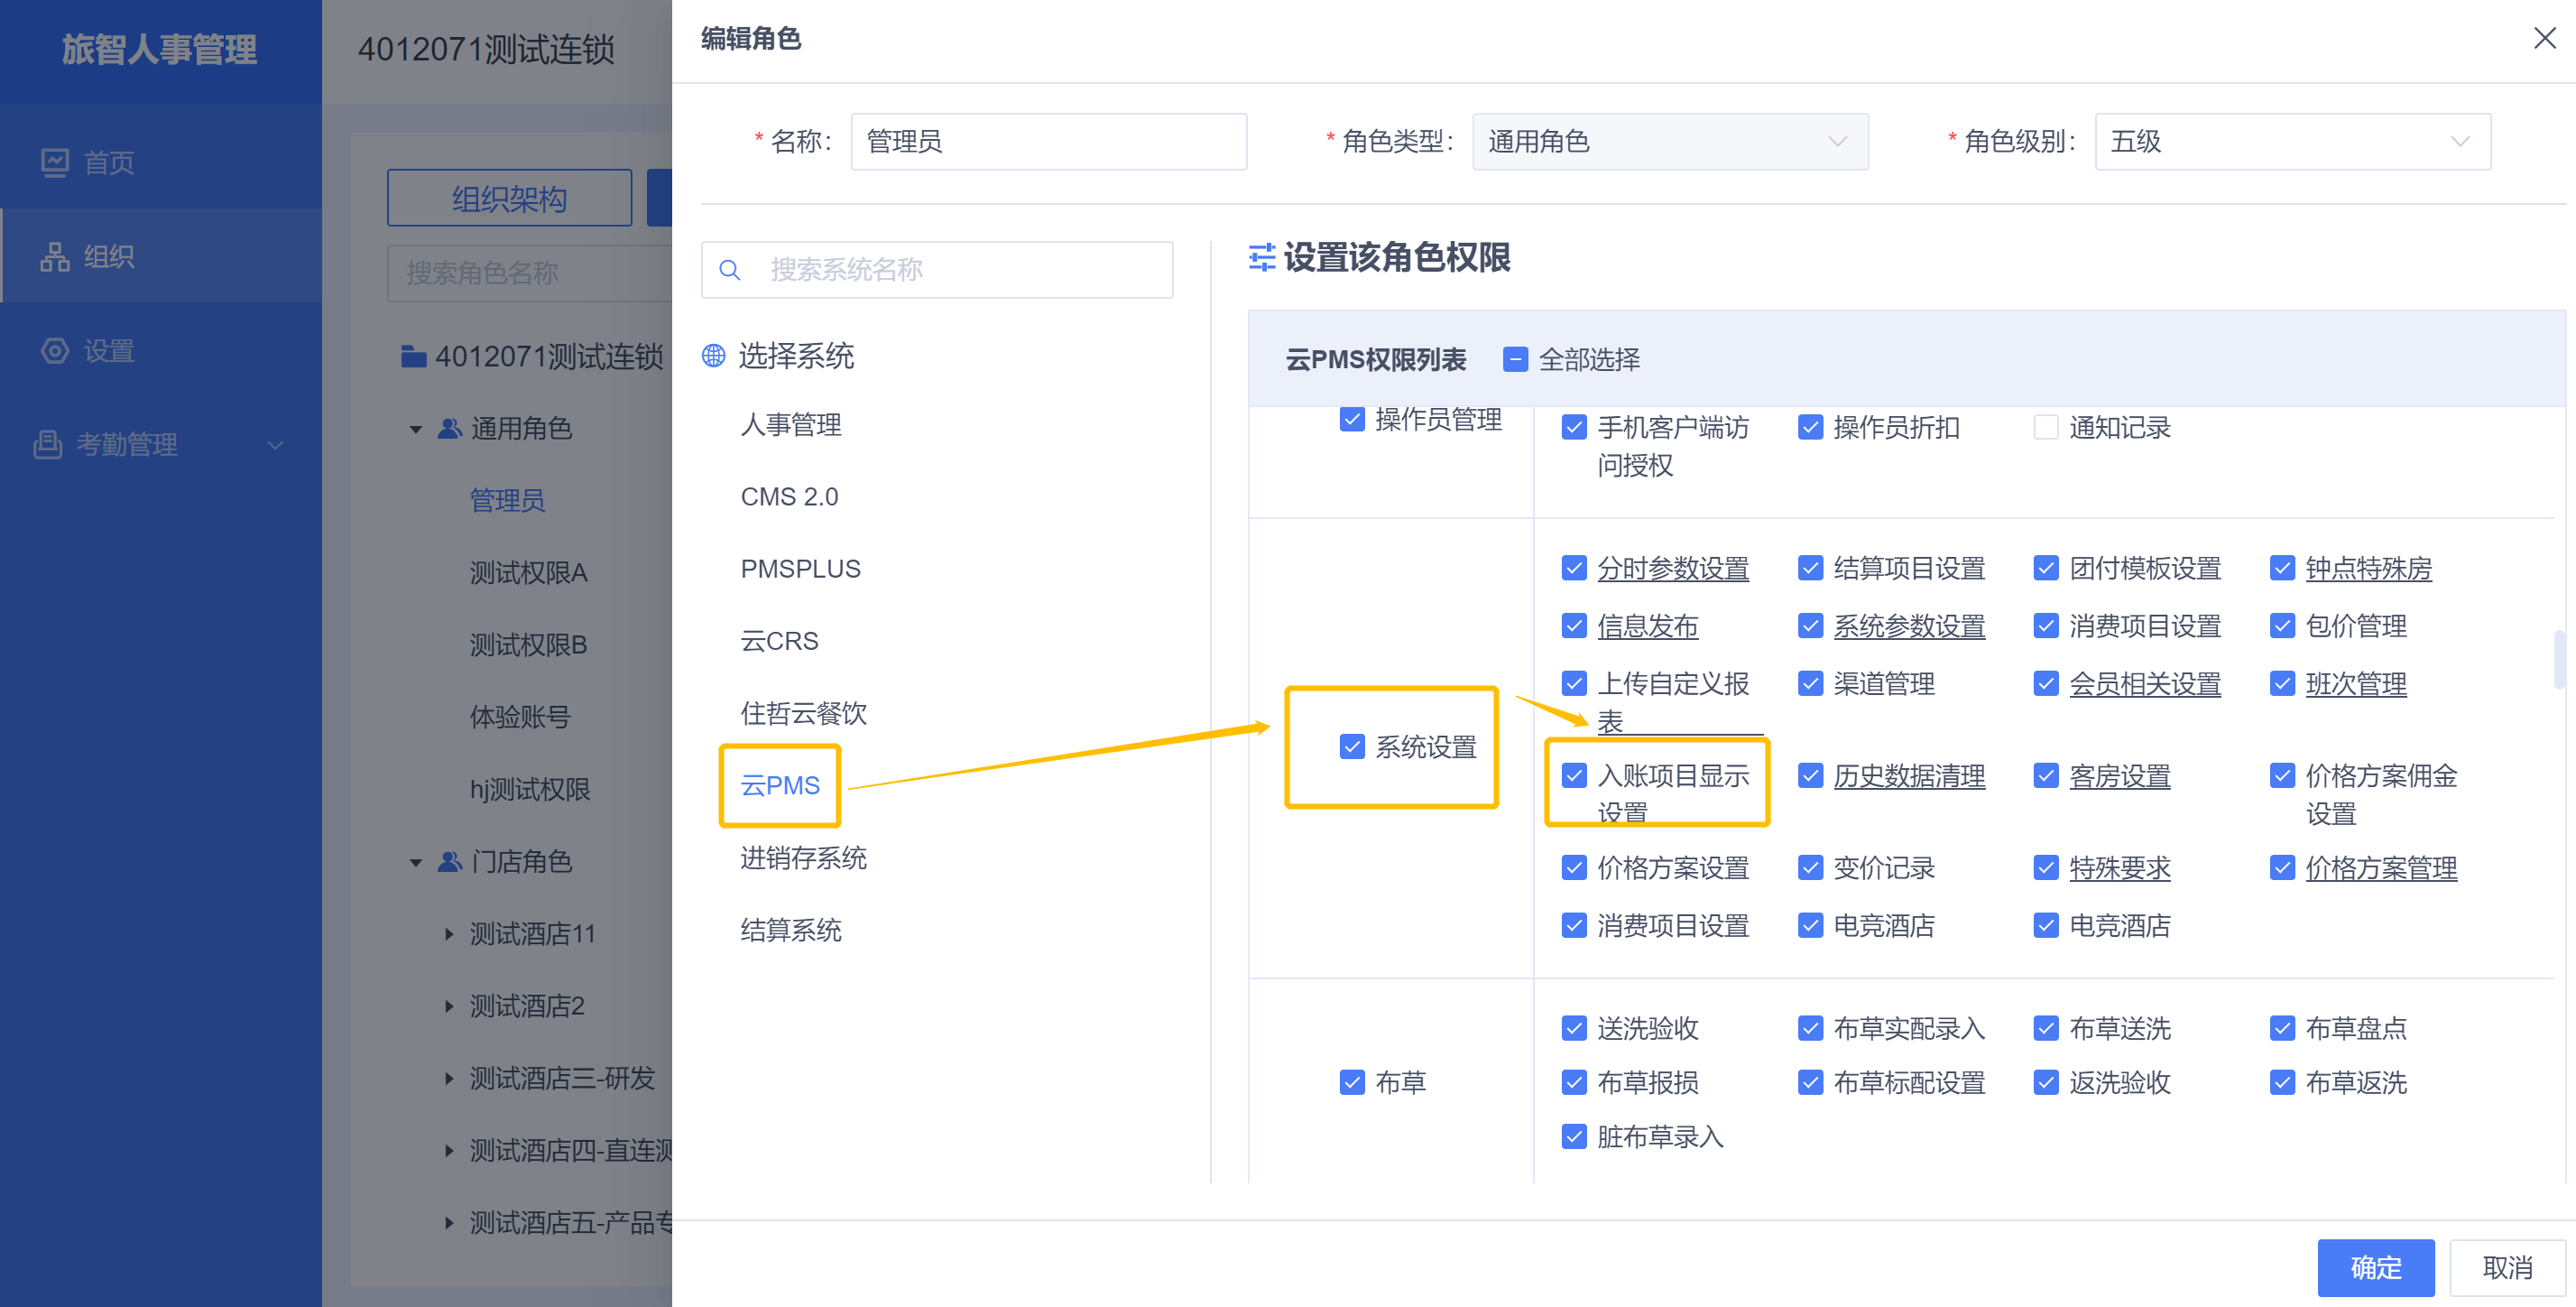The height and width of the screenshot is (1307, 2576).
Task: Uncheck the 变价记录 checkbox
Action: (x=1810, y=867)
